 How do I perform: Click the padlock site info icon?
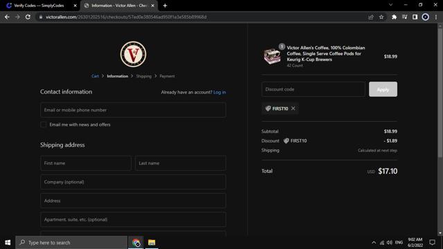coord(41,17)
